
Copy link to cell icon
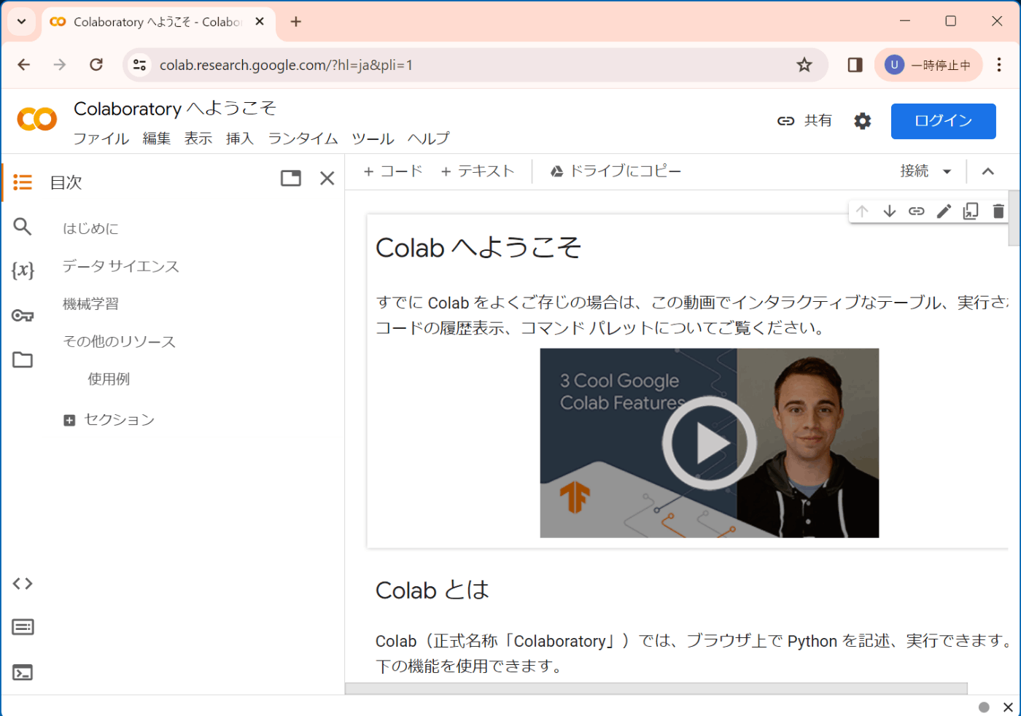coord(917,211)
